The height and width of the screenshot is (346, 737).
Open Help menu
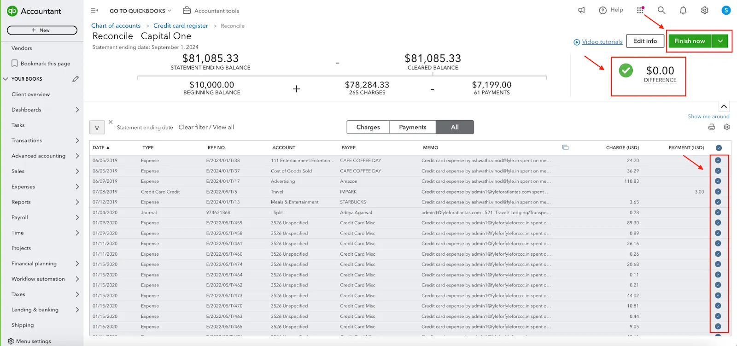pyautogui.click(x=611, y=10)
